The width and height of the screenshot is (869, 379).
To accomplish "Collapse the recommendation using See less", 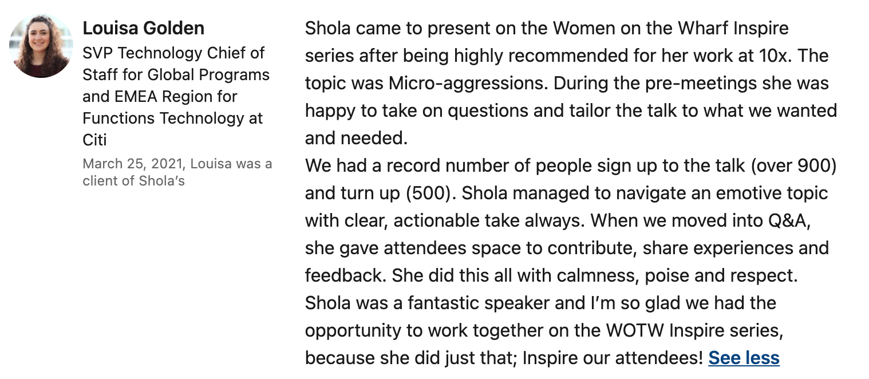I will point(744,358).
